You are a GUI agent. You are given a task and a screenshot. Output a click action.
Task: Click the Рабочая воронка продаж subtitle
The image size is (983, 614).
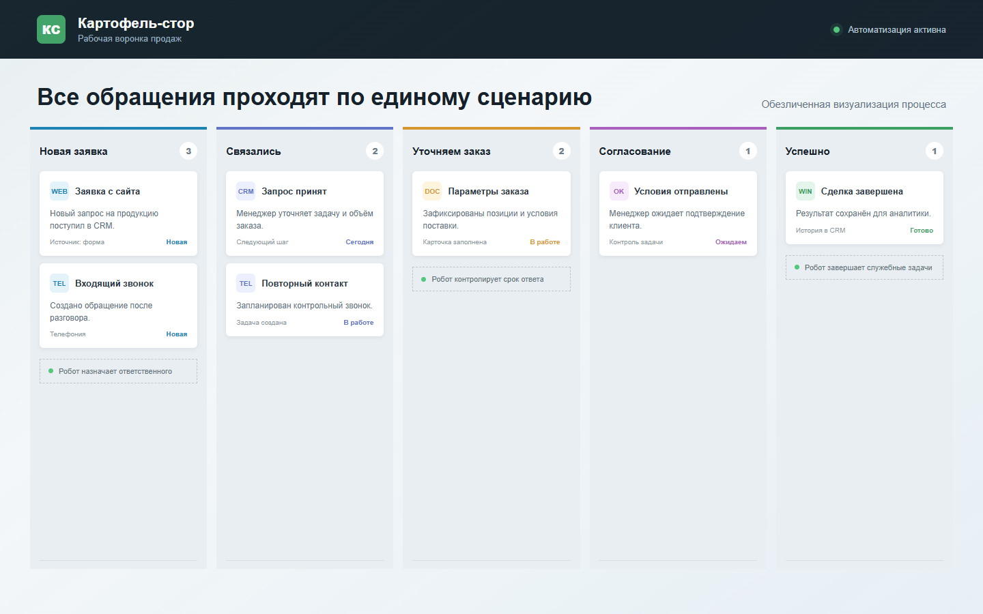coord(130,39)
